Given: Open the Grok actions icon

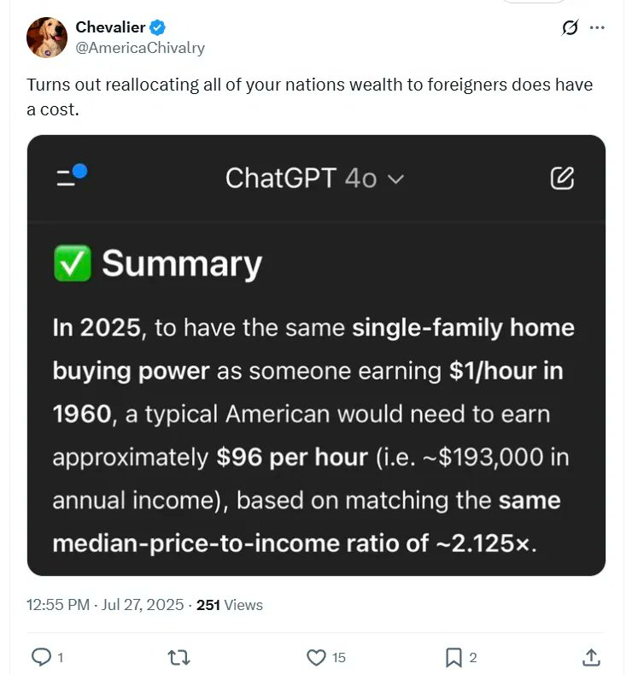Looking at the screenshot, I should coord(570,27).
